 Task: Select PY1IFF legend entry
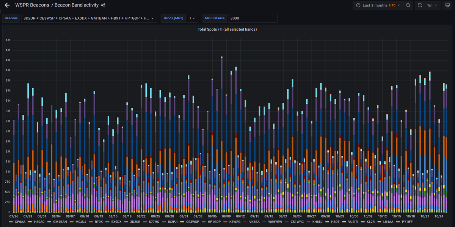(407, 221)
